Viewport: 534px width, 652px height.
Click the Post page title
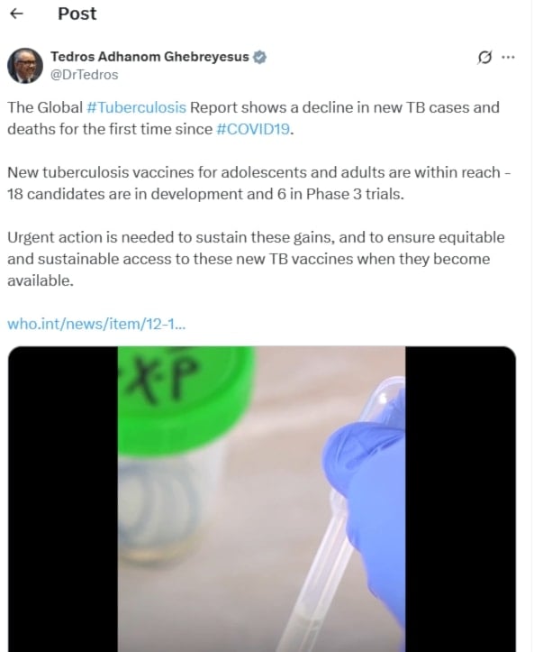point(77,14)
